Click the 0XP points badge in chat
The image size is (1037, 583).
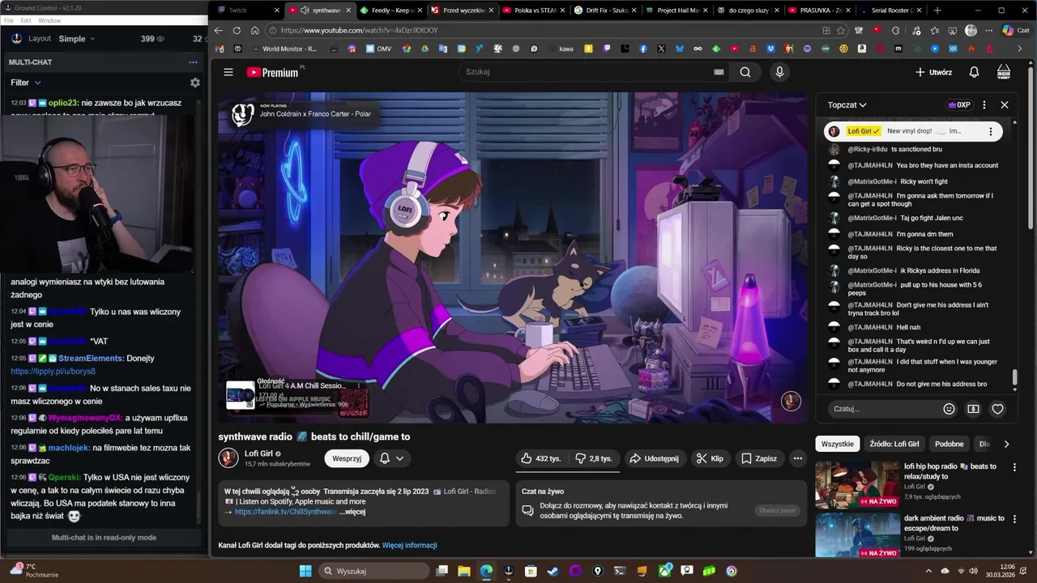click(x=958, y=104)
